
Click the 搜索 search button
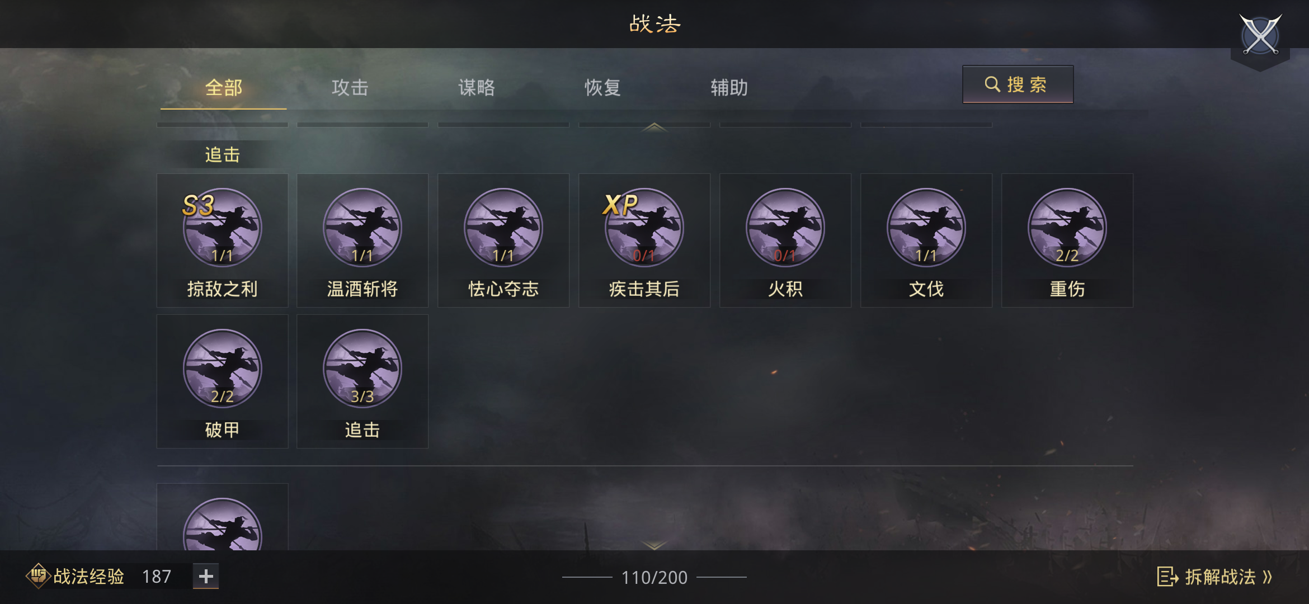pos(1018,84)
